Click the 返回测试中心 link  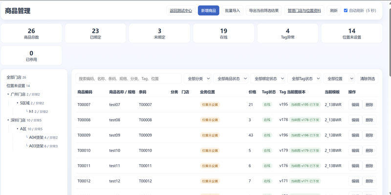point(181,10)
